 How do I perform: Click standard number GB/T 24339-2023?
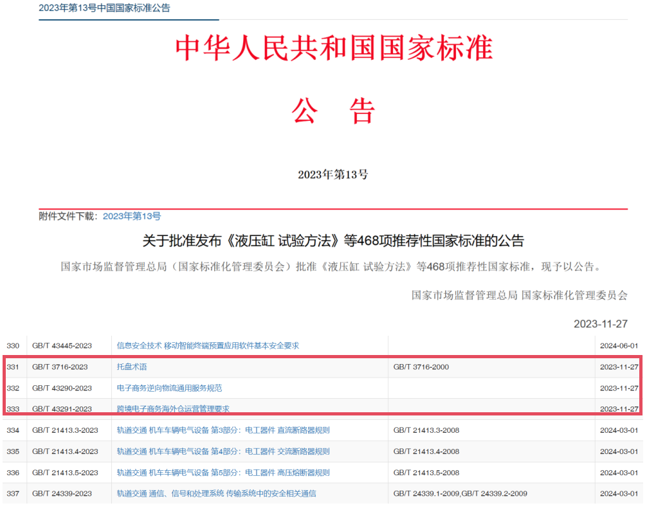pos(62,493)
